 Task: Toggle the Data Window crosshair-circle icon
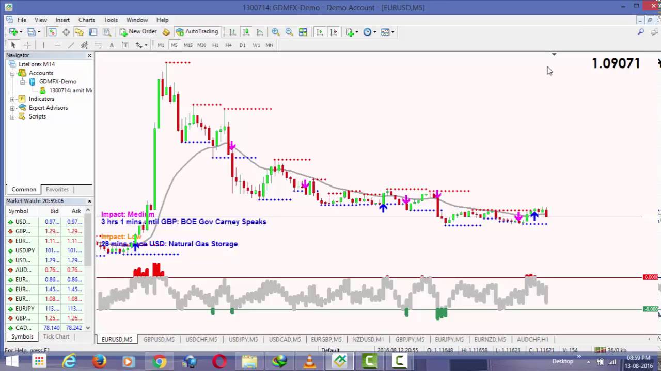click(x=66, y=32)
